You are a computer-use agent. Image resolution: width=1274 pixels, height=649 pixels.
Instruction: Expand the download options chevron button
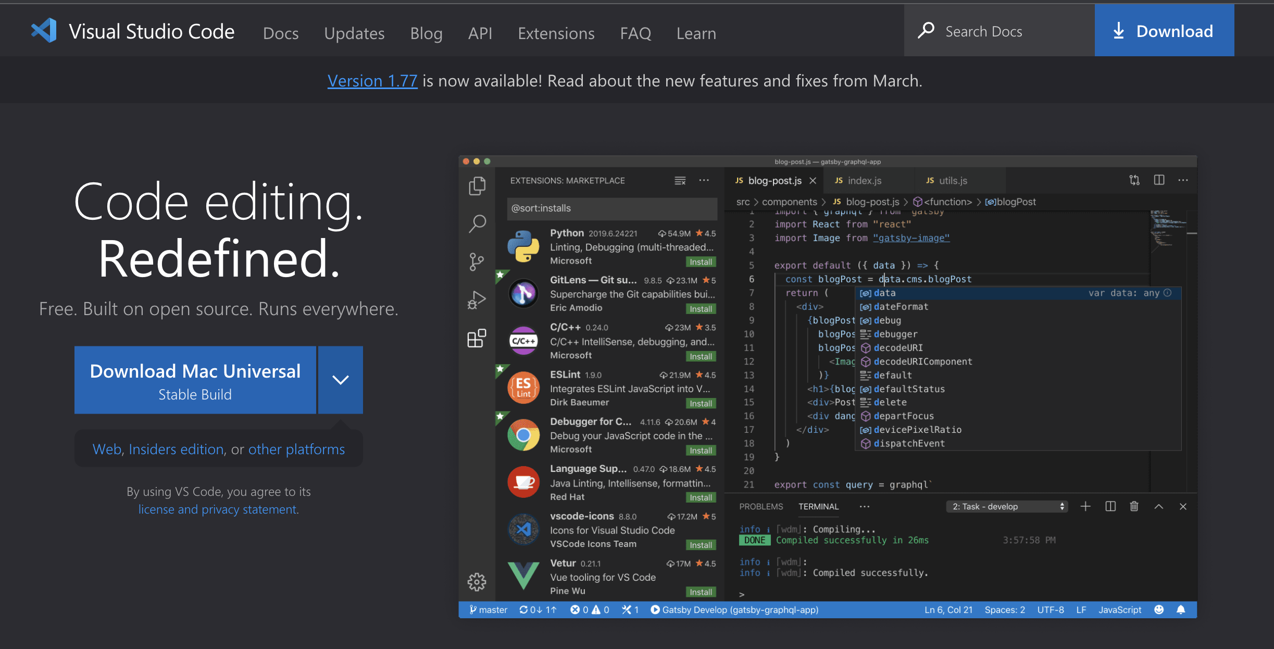pos(341,380)
